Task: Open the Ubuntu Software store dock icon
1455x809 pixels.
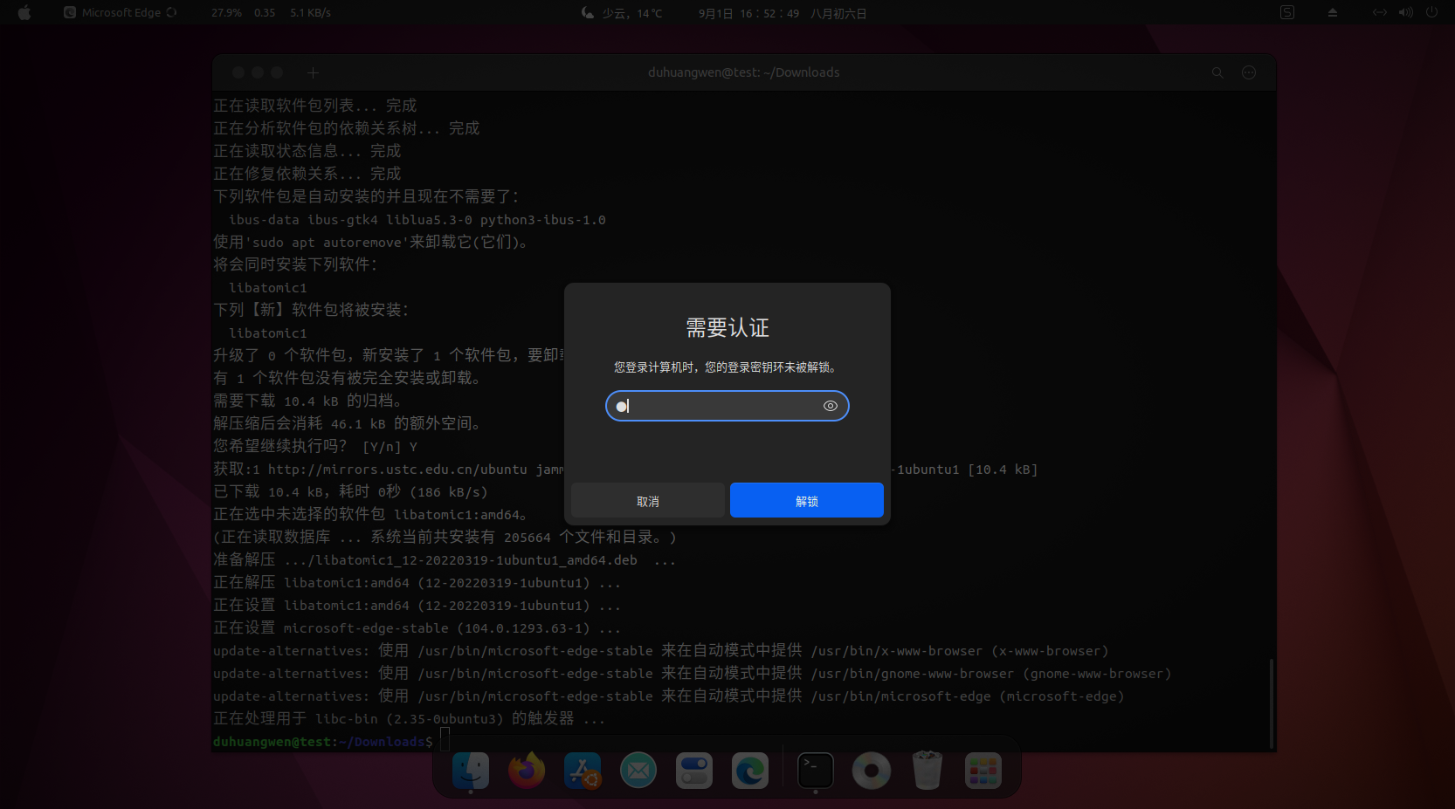Action: point(583,771)
